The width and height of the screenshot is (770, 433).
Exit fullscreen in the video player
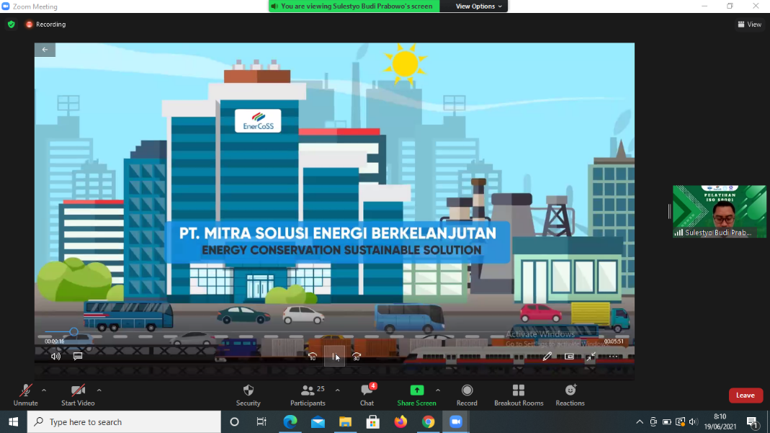(591, 357)
